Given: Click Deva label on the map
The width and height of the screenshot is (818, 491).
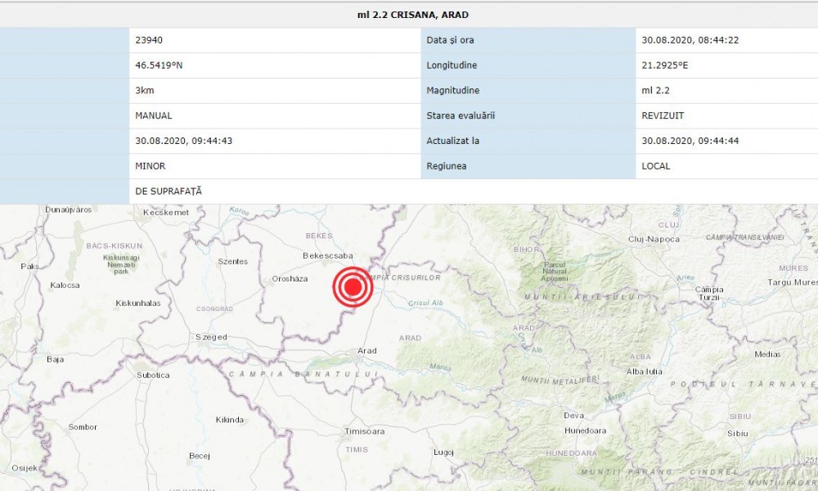Looking at the screenshot, I should click(x=574, y=416).
